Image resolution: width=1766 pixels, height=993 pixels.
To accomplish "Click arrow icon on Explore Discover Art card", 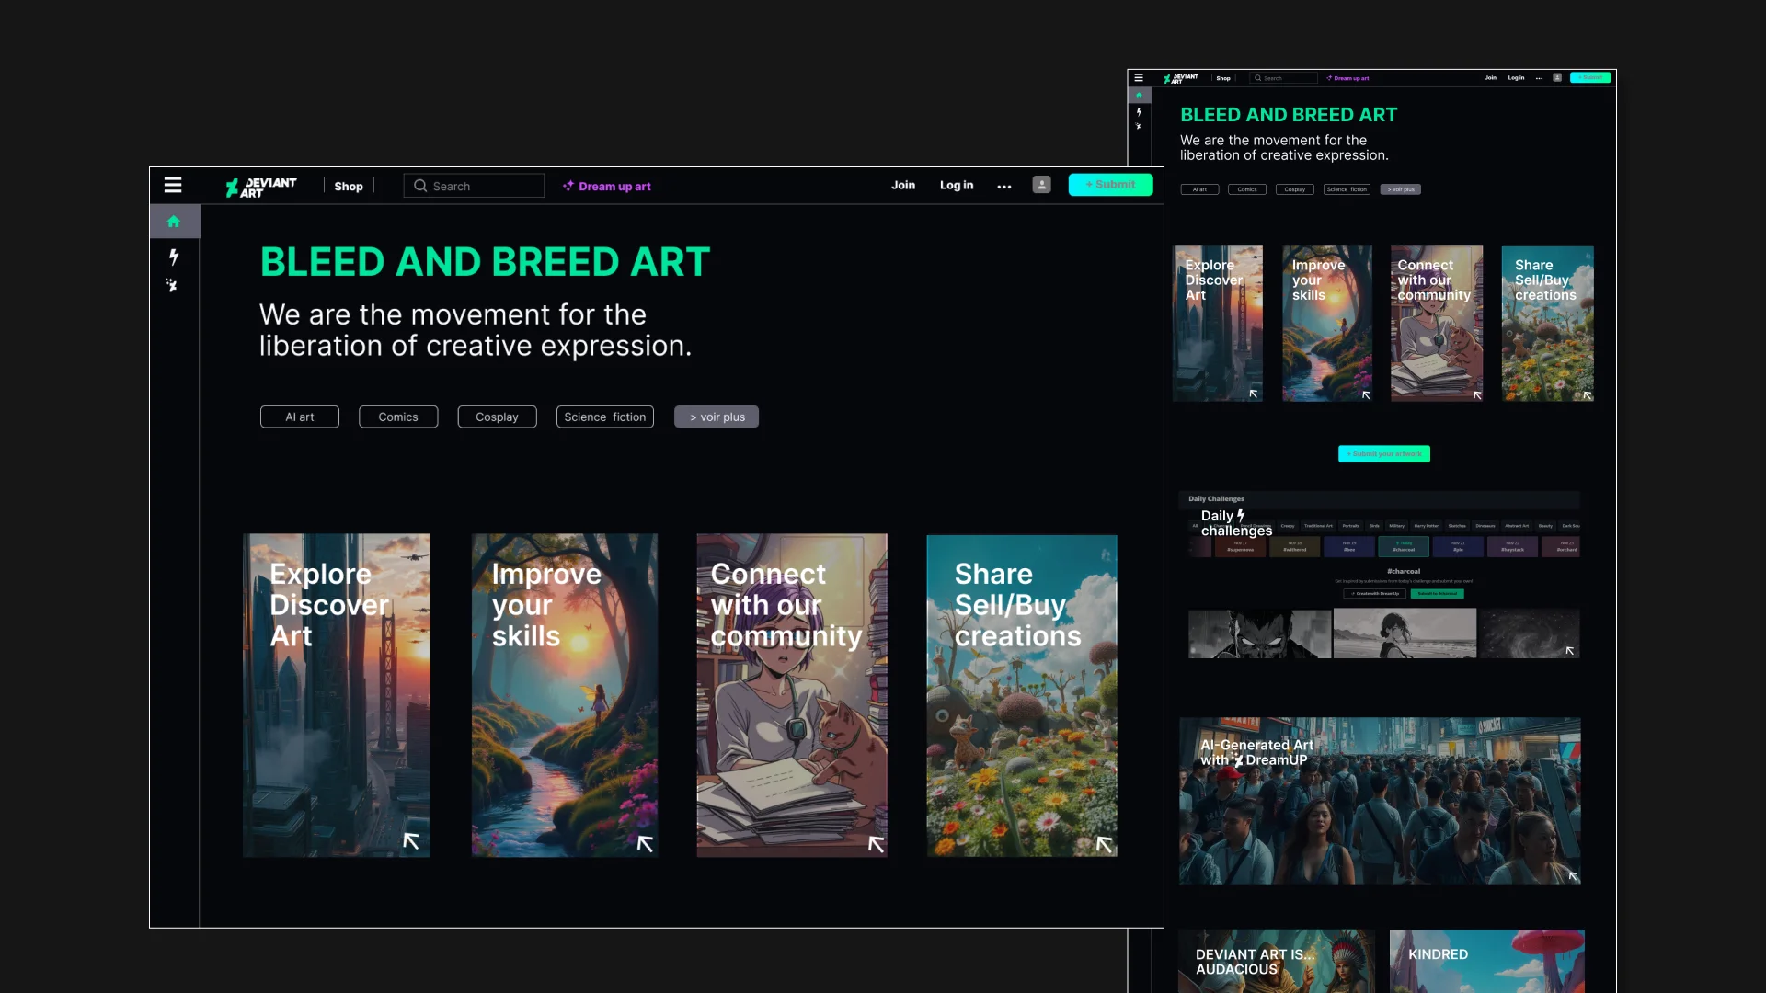I will [411, 841].
